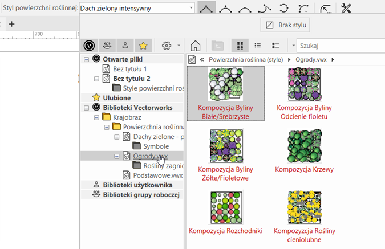Screen dimensions: 385x249
Task: Select the corner vertex polyline mode
Action: coord(207,8)
